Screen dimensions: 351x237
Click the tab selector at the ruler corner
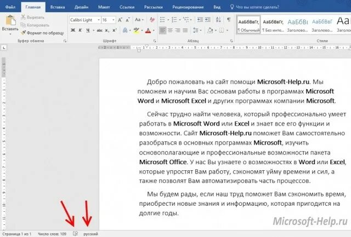coord(4,48)
